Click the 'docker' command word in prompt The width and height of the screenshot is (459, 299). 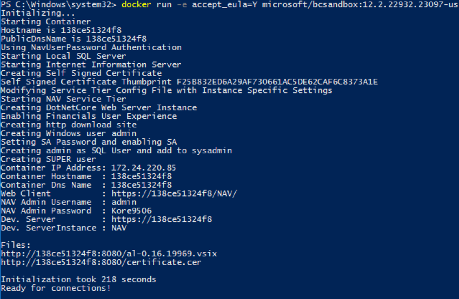136,5
